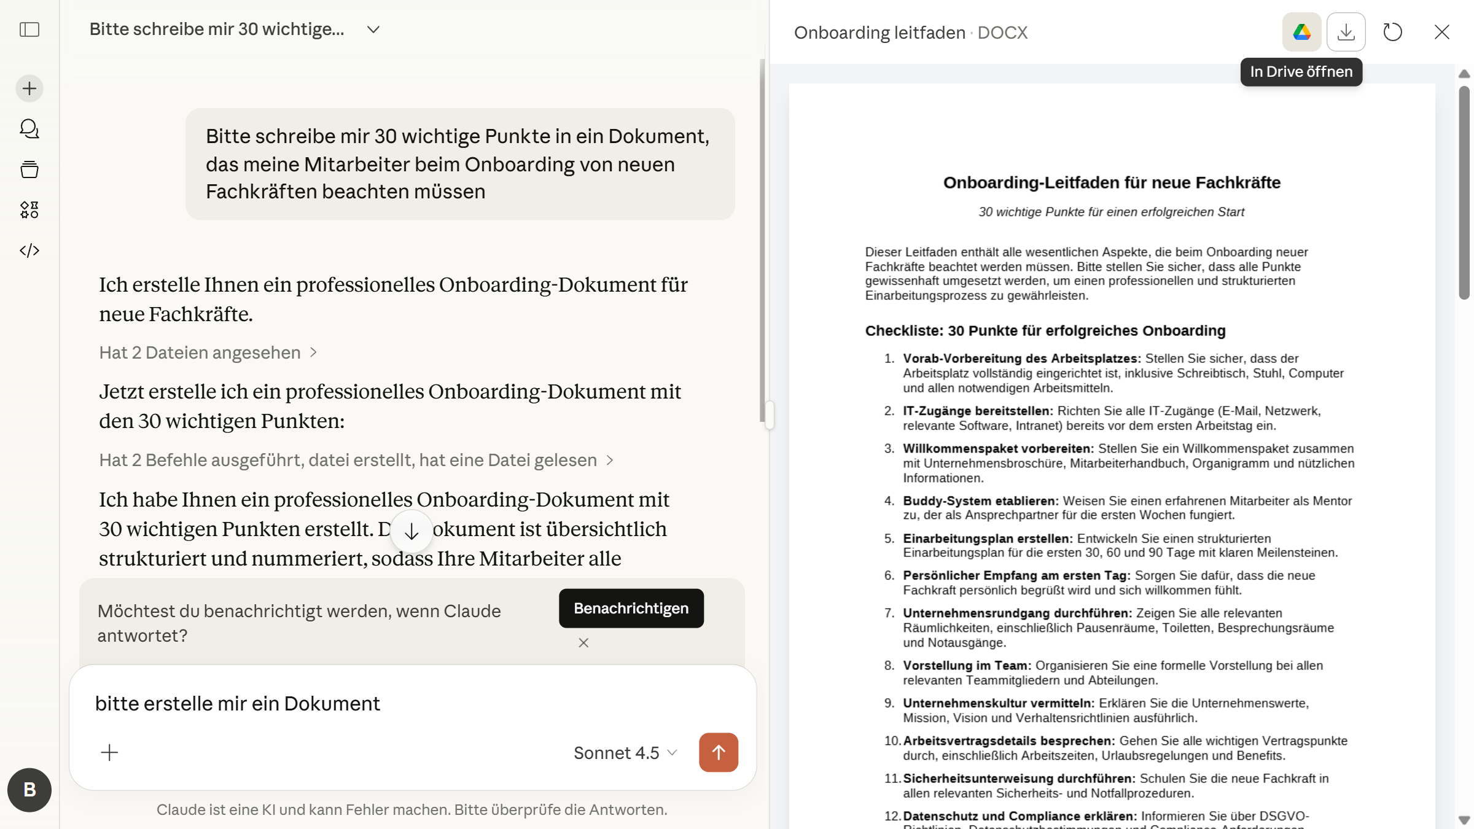Click list item 'Buddy-System etablieren'
The width and height of the screenshot is (1474, 829).
[x=1129, y=508]
